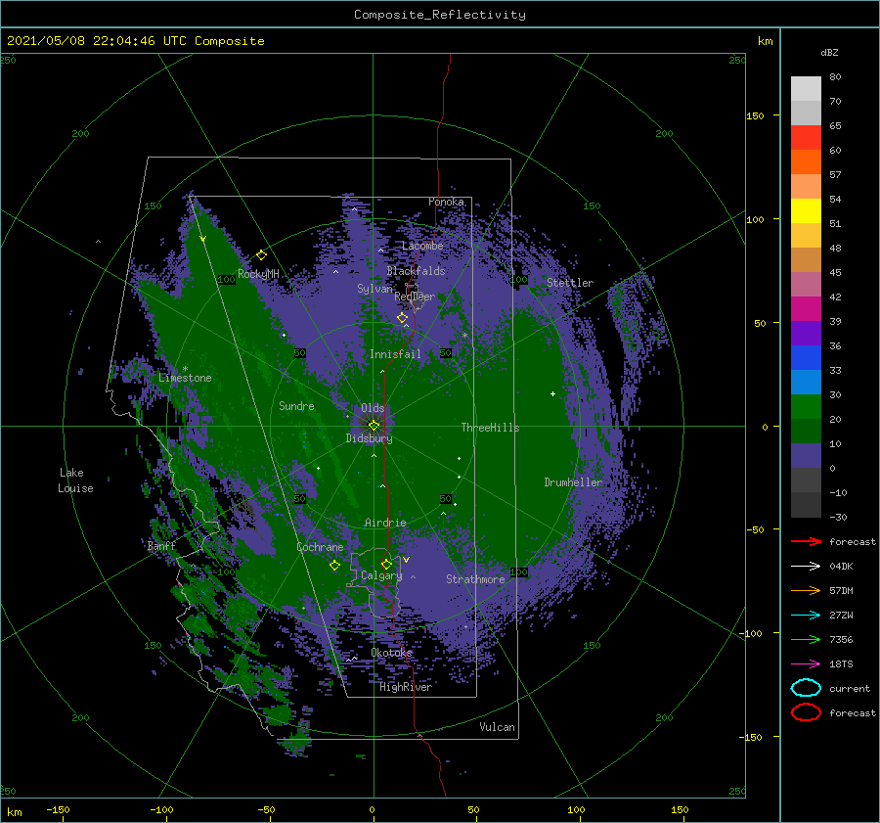Click the red forecast arrow in legend

[806, 541]
